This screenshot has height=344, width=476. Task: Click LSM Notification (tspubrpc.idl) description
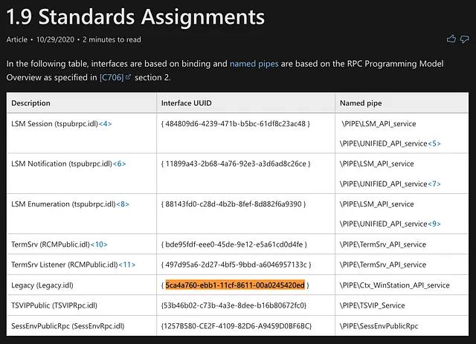click(x=62, y=163)
